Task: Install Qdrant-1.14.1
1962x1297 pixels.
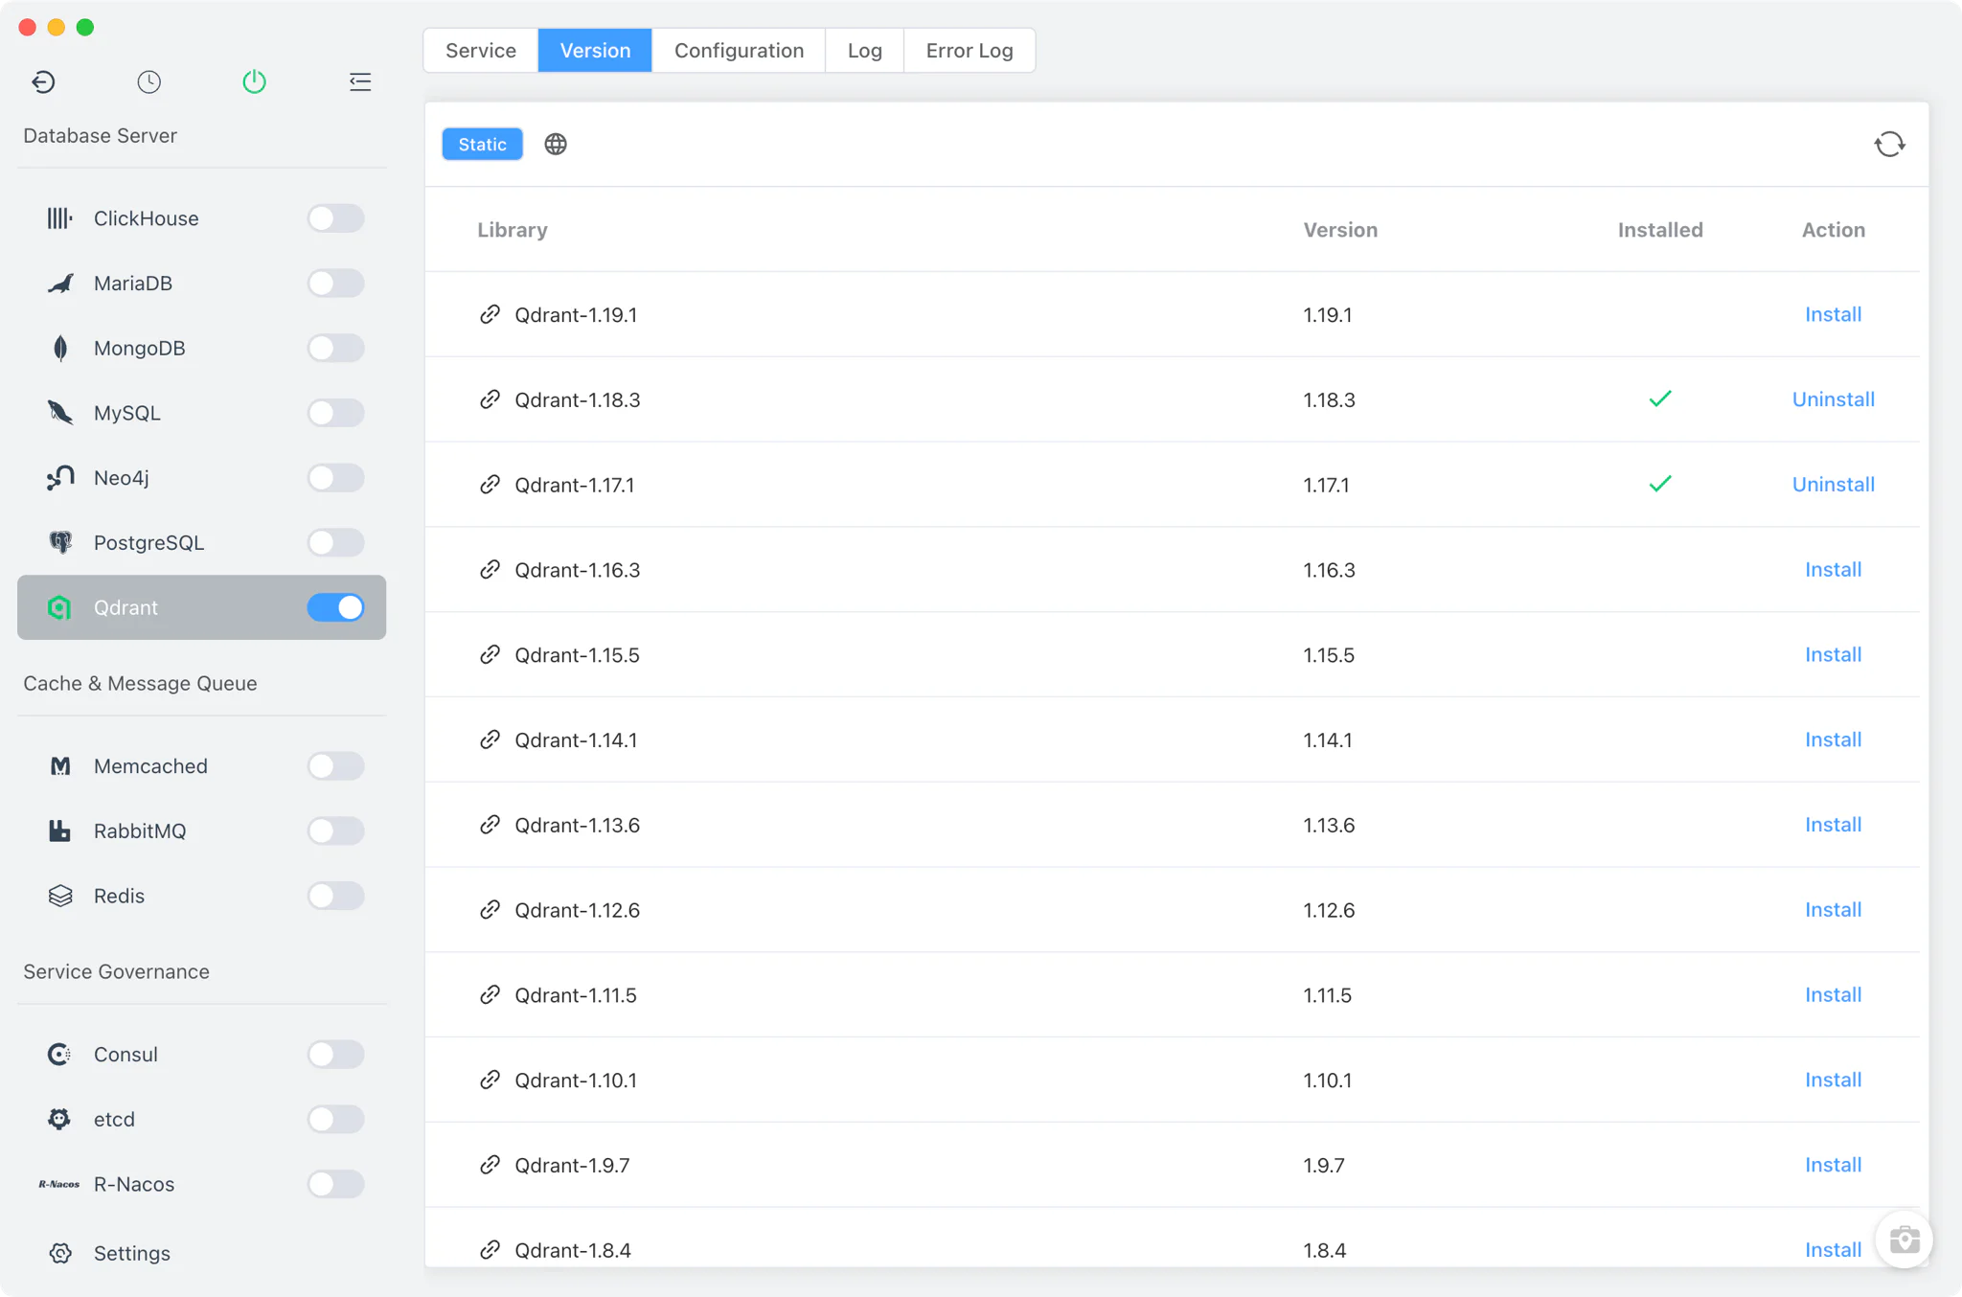Action: (x=1833, y=740)
